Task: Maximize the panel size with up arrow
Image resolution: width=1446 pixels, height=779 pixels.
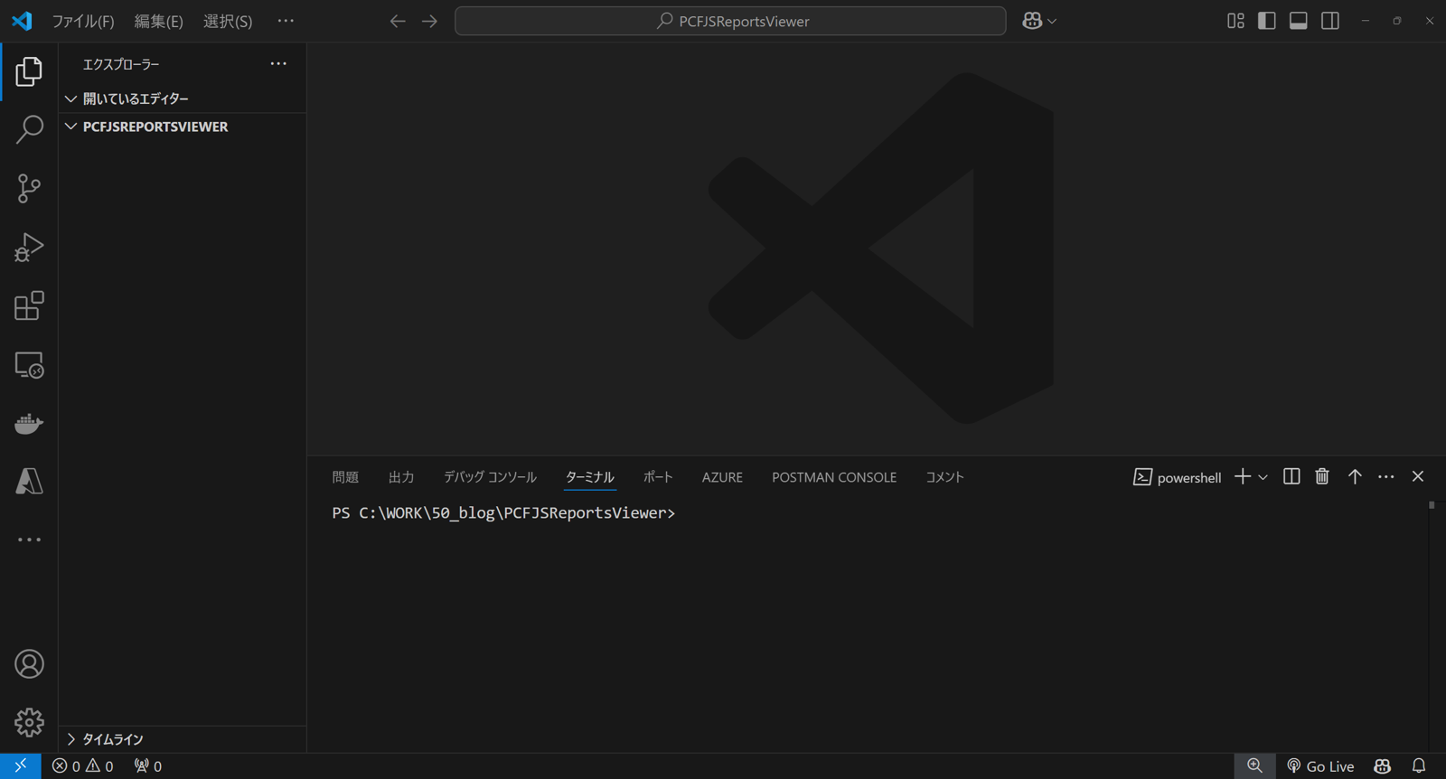Action: [1355, 476]
